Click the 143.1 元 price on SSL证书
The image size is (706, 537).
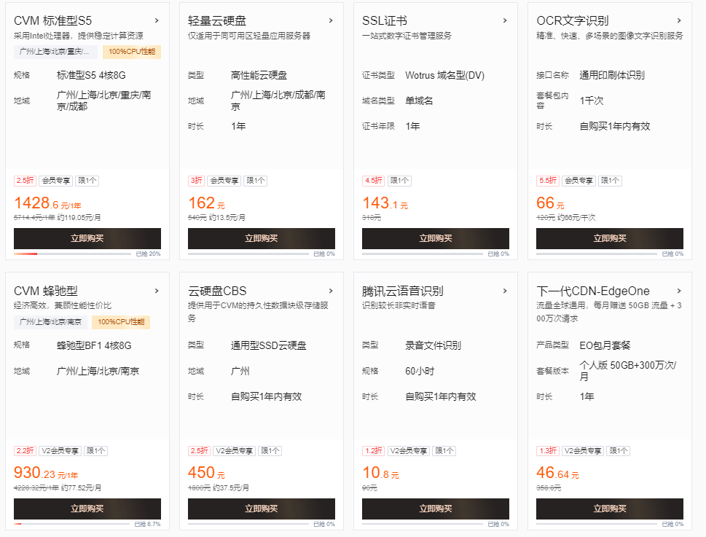coord(385,203)
